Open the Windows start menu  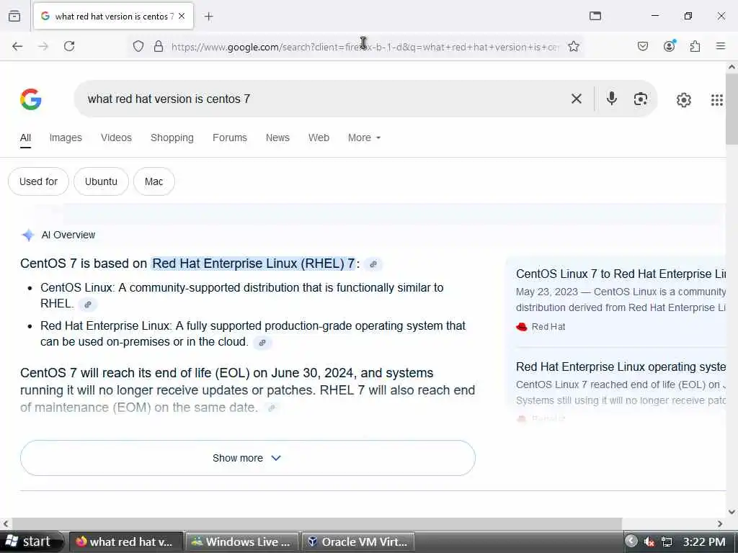click(x=31, y=541)
